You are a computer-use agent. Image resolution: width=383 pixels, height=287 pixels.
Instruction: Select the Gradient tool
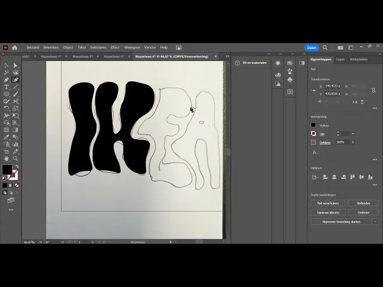[16, 130]
